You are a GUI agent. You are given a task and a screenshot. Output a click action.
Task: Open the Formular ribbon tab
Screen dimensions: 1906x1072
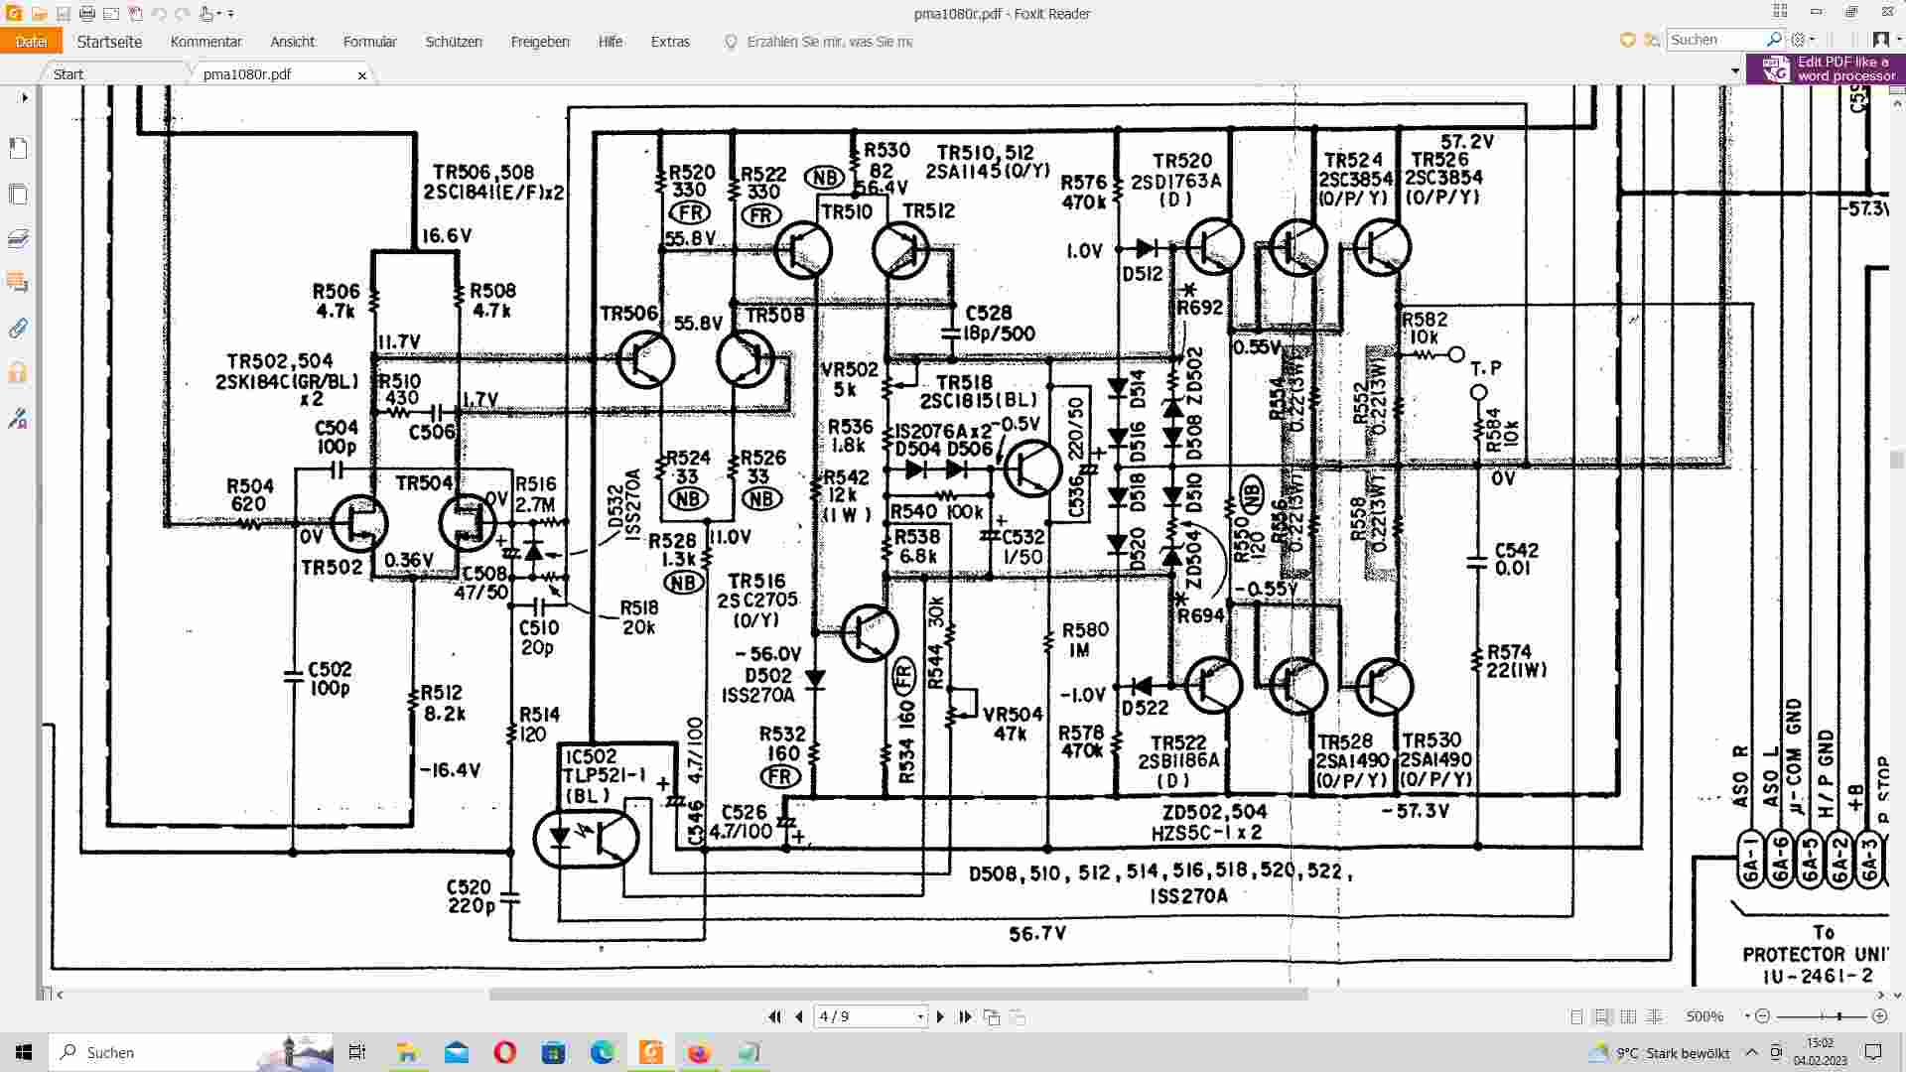coord(369,42)
